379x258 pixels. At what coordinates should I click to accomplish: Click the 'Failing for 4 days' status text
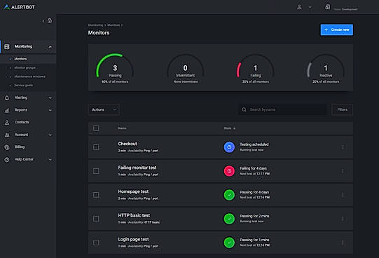tap(253, 168)
